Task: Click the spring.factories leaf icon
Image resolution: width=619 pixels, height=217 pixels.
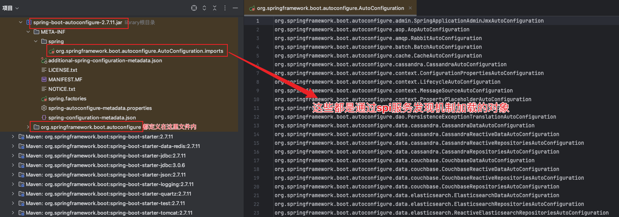Action: point(44,99)
